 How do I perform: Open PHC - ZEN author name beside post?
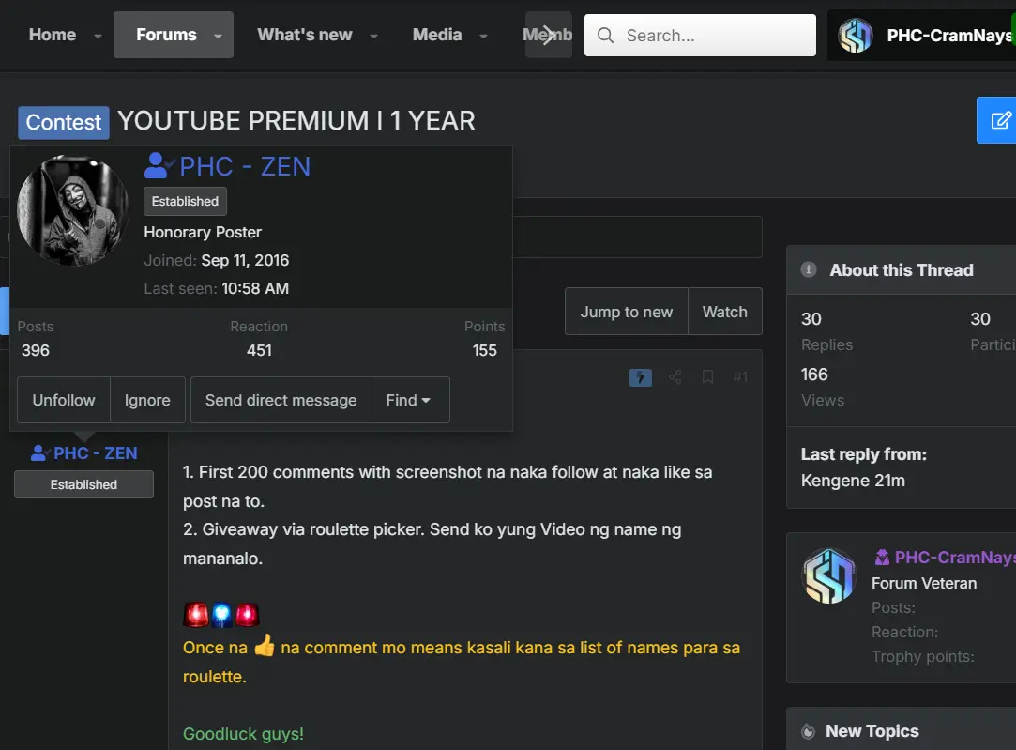[96, 453]
